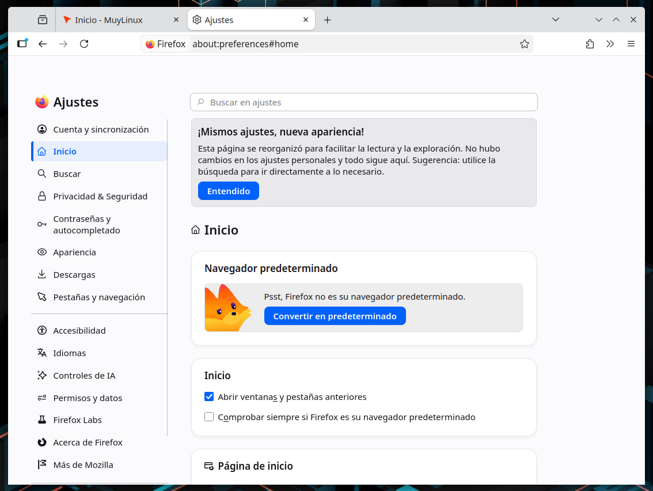The width and height of the screenshot is (653, 491).
Task: Enable Comprobar siempre si Firefox es predeterminado
Action: point(209,417)
